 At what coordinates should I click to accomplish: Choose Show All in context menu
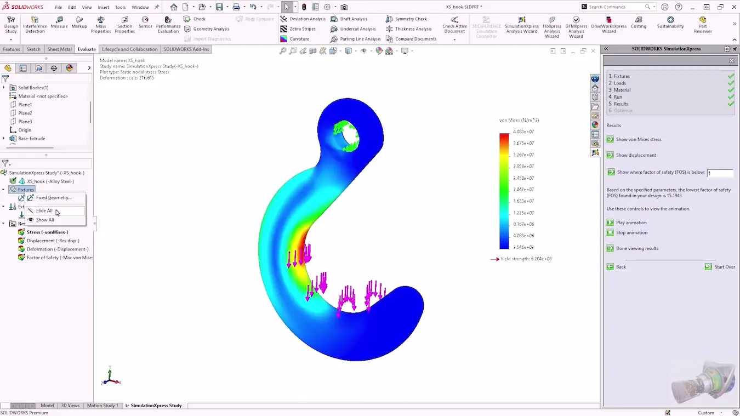45,220
